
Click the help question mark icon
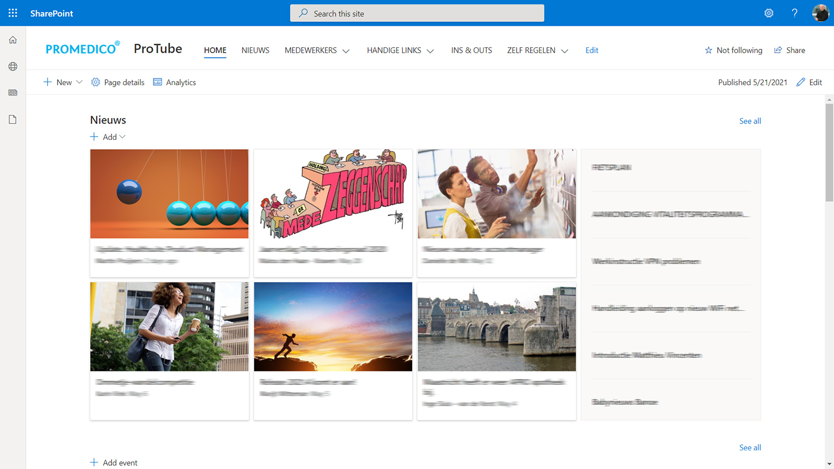click(794, 13)
